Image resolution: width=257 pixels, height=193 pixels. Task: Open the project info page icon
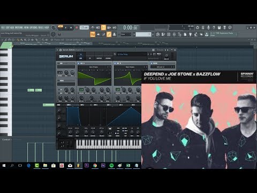tap(185, 34)
